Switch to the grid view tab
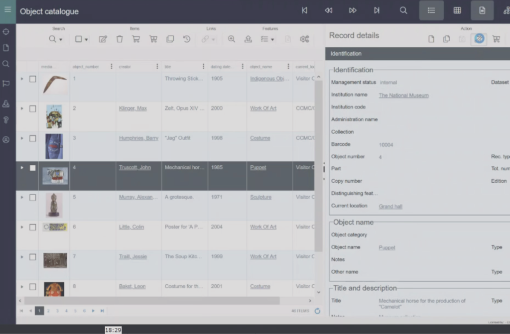Screen dimensions: 510x334 coord(457,10)
